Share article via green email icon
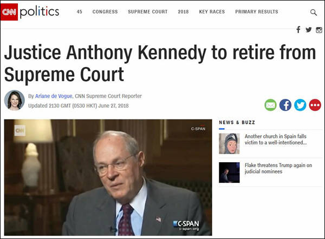325x239 pixels. (271, 105)
